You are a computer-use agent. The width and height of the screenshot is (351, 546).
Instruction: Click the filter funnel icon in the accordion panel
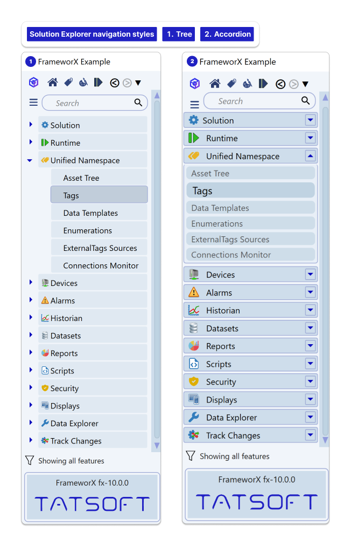pyautogui.click(x=190, y=456)
